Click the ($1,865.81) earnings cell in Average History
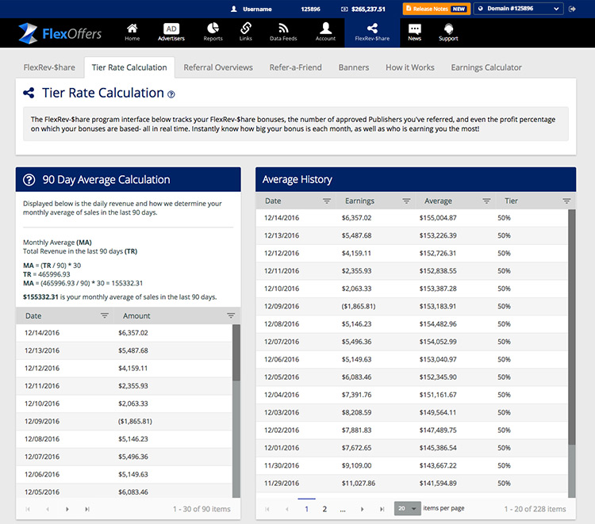Image resolution: width=595 pixels, height=524 pixels. (x=359, y=306)
